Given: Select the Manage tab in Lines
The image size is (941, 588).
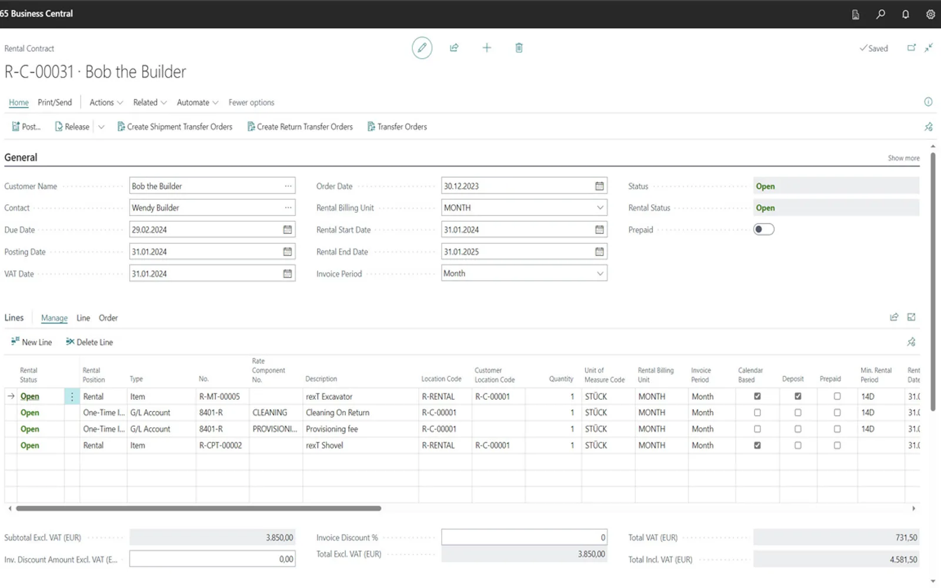Looking at the screenshot, I should [x=54, y=318].
